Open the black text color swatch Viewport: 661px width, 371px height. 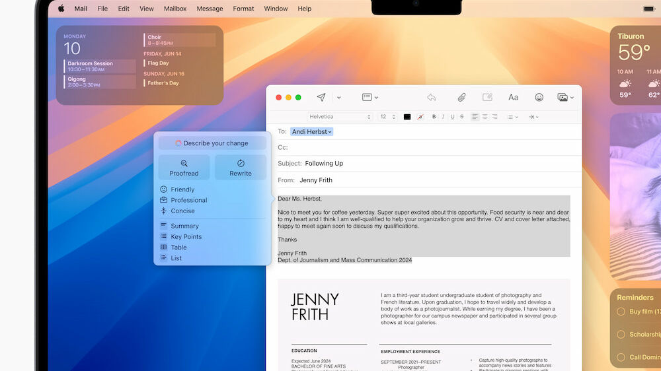click(407, 117)
